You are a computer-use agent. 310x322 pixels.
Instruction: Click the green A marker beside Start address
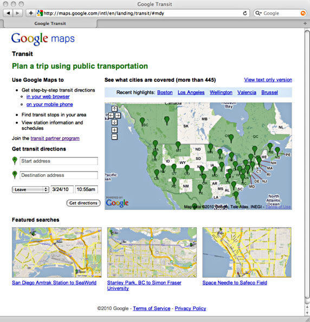tap(15, 161)
